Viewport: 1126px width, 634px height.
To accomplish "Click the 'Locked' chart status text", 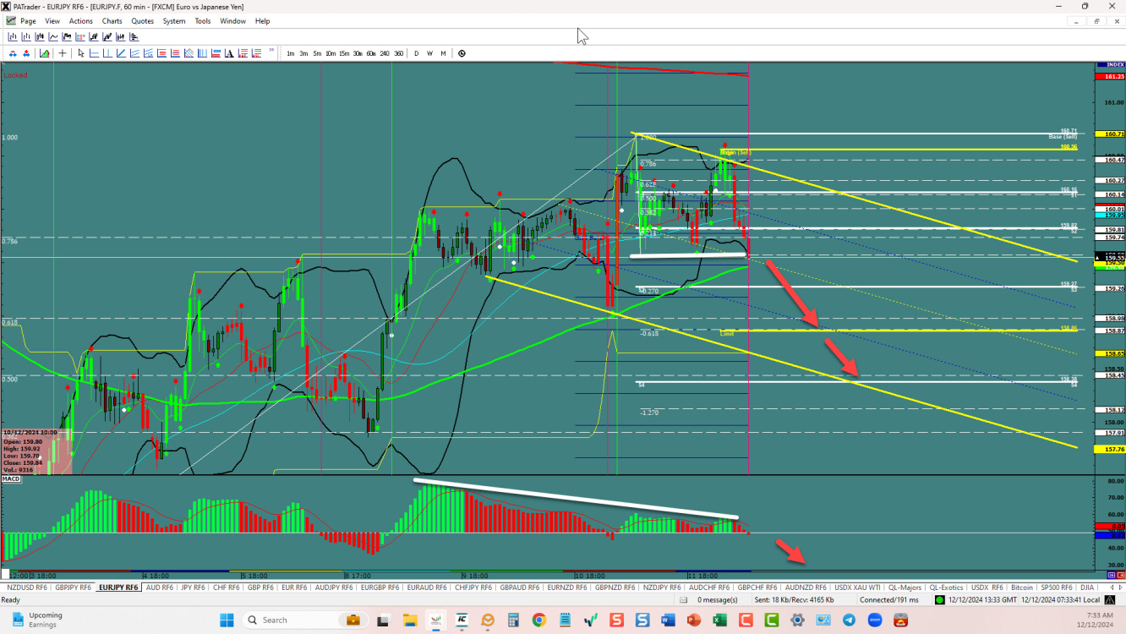I will click(15, 75).
